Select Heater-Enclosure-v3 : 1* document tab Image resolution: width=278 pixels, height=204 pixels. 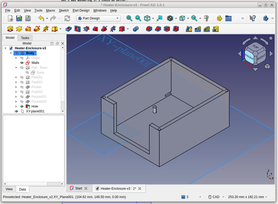pyautogui.click(x=119, y=188)
